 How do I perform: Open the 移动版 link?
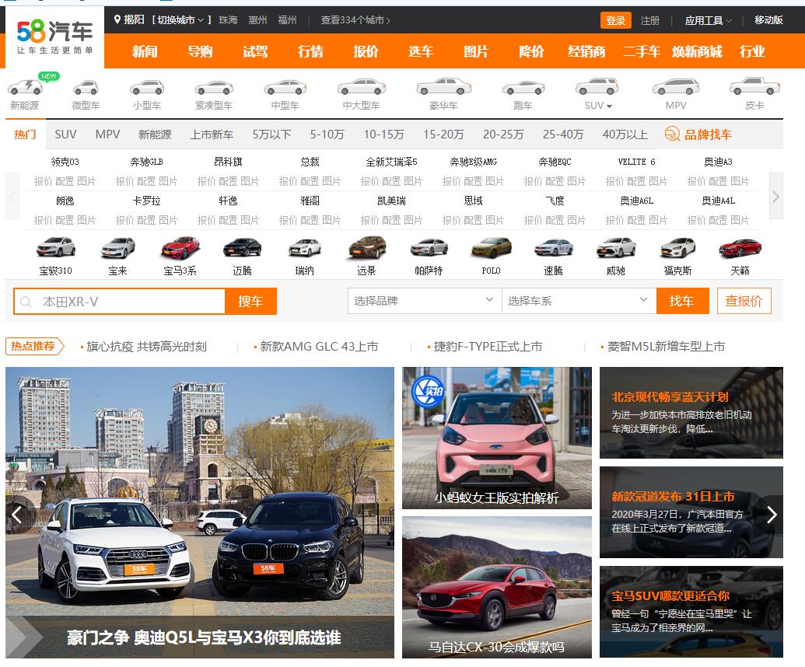[768, 19]
